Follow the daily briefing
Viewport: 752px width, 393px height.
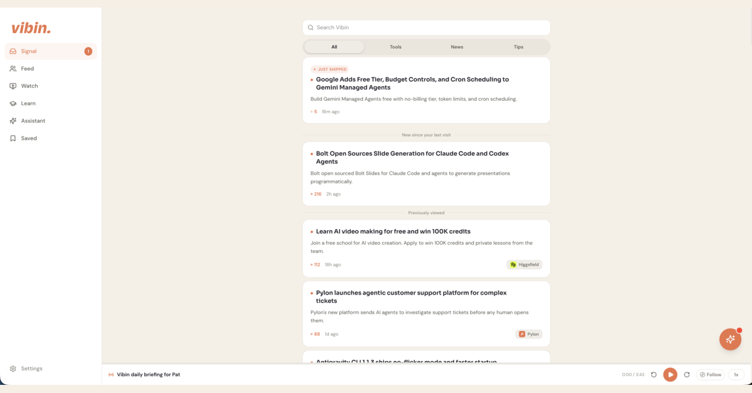pyautogui.click(x=711, y=375)
